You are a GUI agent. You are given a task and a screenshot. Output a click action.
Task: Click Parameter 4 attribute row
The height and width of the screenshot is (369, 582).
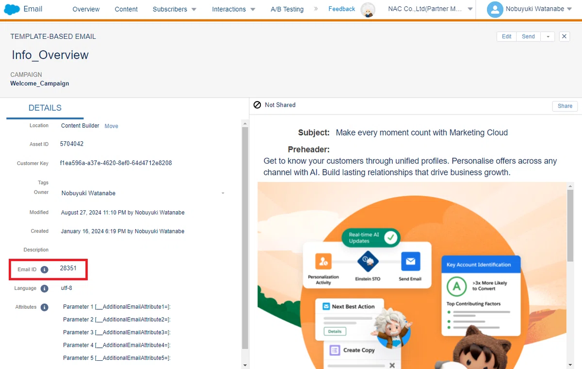click(117, 345)
